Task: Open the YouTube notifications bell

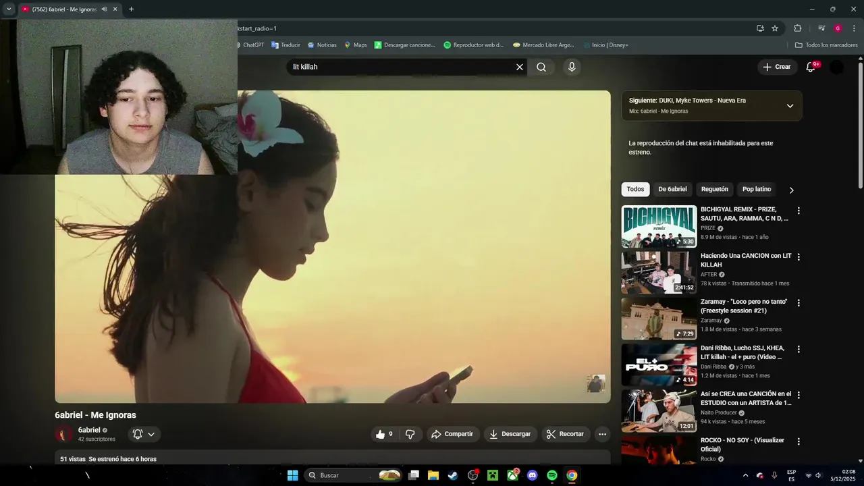Action: point(811,67)
